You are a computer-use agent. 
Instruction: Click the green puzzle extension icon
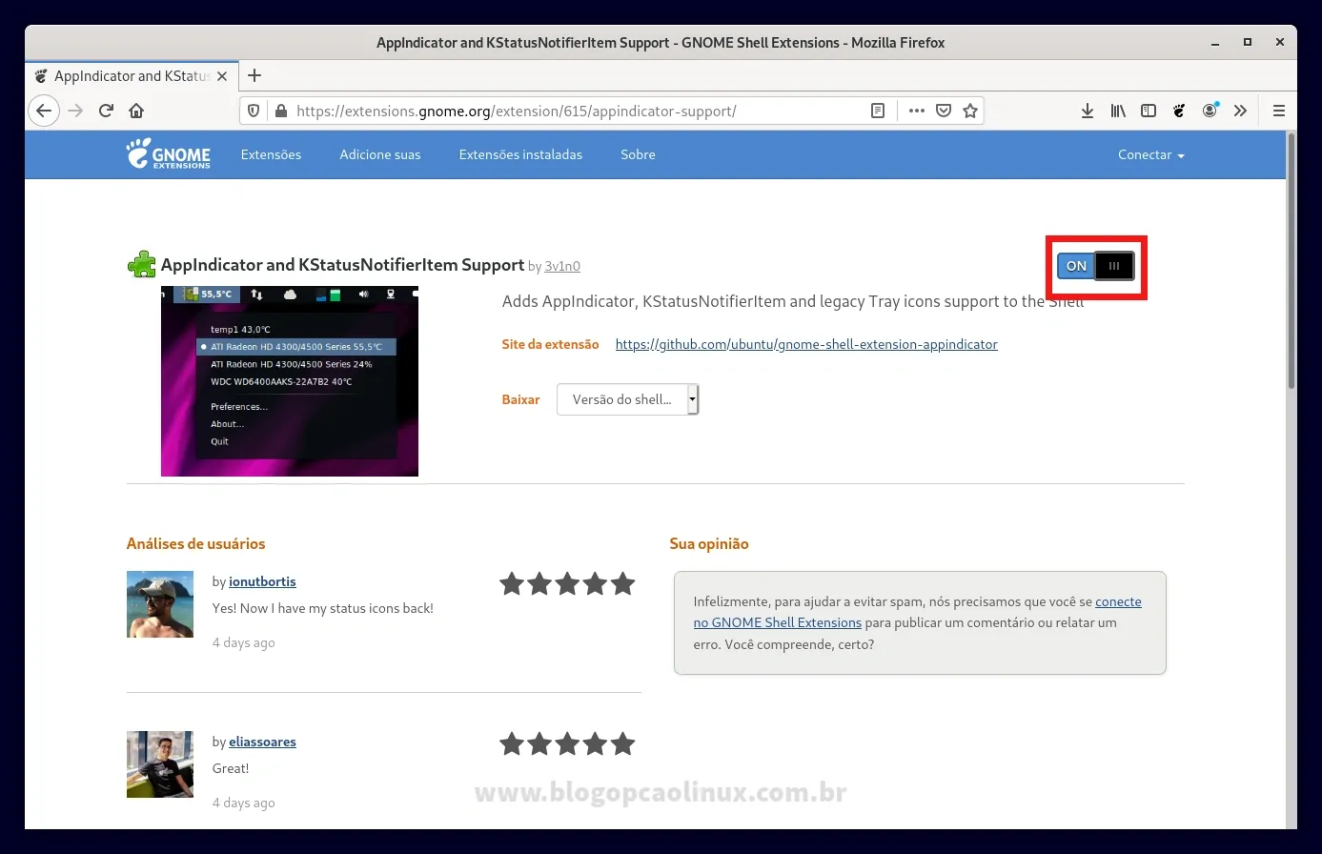[x=142, y=264]
